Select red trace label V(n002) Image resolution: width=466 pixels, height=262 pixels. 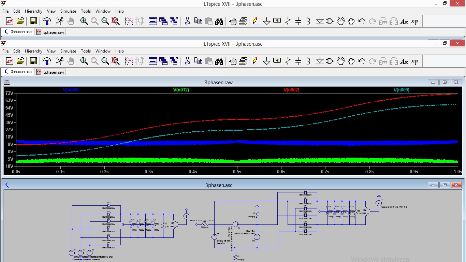click(x=291, y=90)
